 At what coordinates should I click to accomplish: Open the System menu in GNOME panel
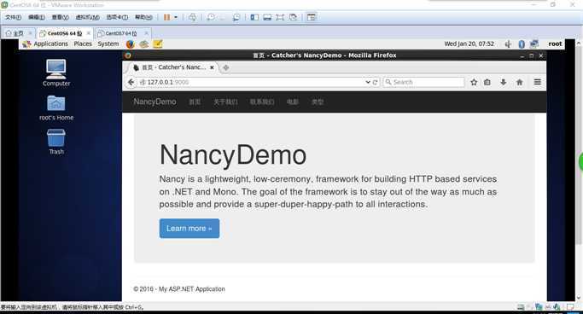tap(108, 44)
